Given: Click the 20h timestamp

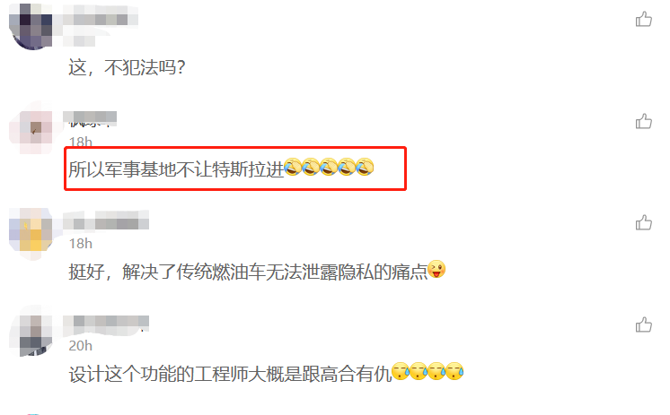Looking at the screenshot, I should (x=81, y=345).
